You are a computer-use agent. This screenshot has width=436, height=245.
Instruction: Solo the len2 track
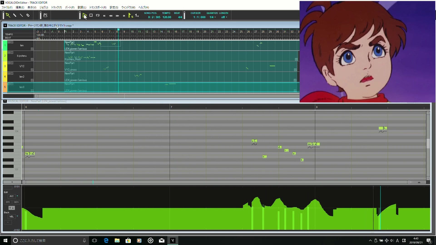tap(12, 73)
